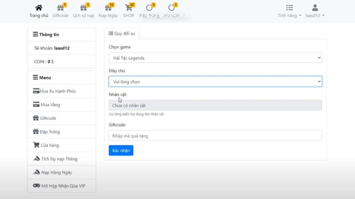Go to Cửa hàng in sidebar
The image size is (355, 199).
tap(50, 145)
